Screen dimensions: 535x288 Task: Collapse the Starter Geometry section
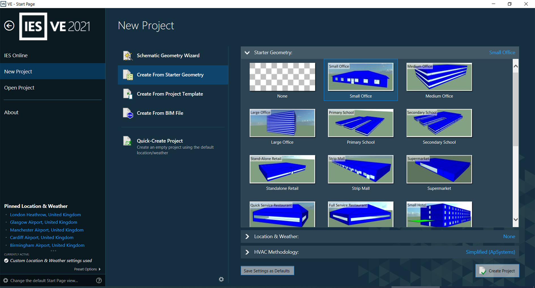[247, 53]
